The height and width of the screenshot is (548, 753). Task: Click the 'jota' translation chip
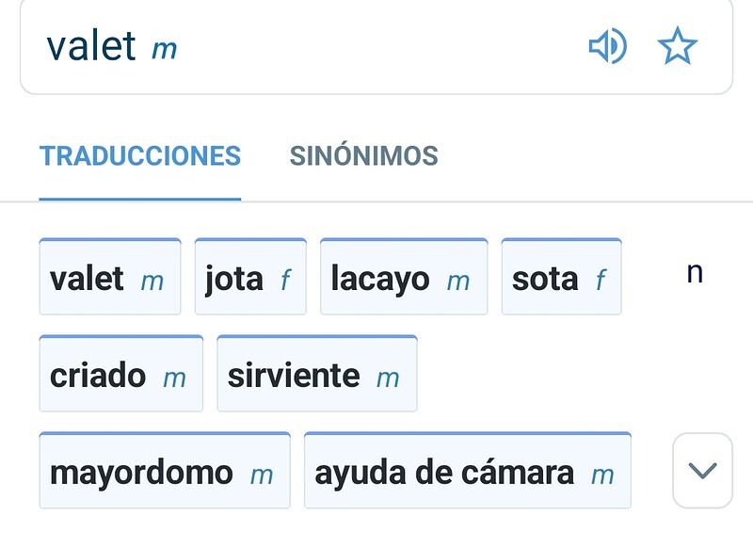(250, 277)
